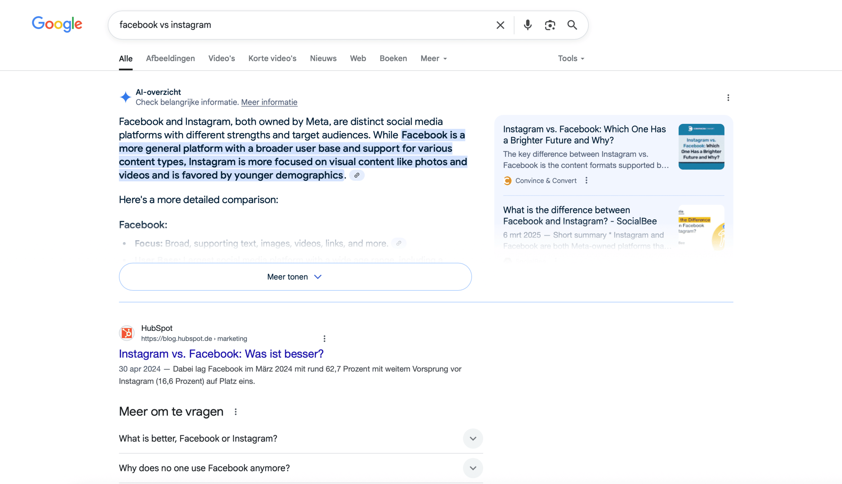This screenshot has width=842, height=484.
Task: Click link icon after 'younger demographics'
Action: [x=357, y=175]
